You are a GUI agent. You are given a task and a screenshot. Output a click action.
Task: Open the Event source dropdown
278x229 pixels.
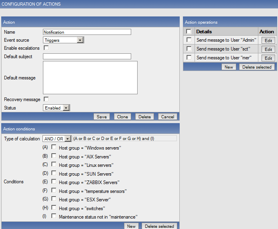(x=80, y=40)
